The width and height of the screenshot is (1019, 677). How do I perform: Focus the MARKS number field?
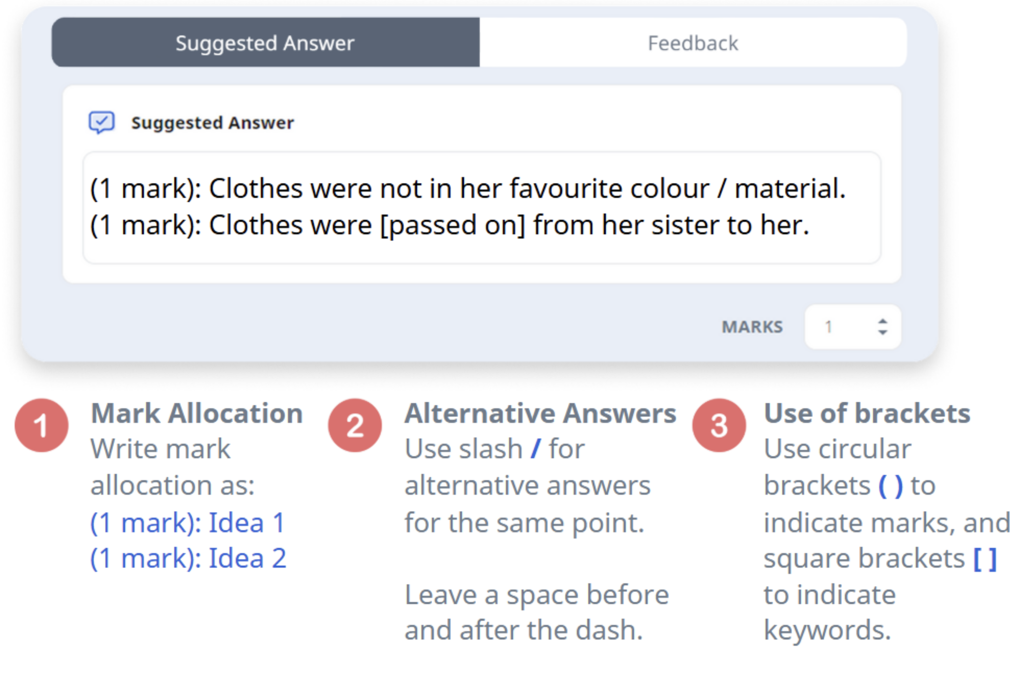click(853, 327)
